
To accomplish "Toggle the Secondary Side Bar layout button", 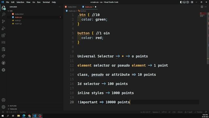I will click(x=187, y=2).
